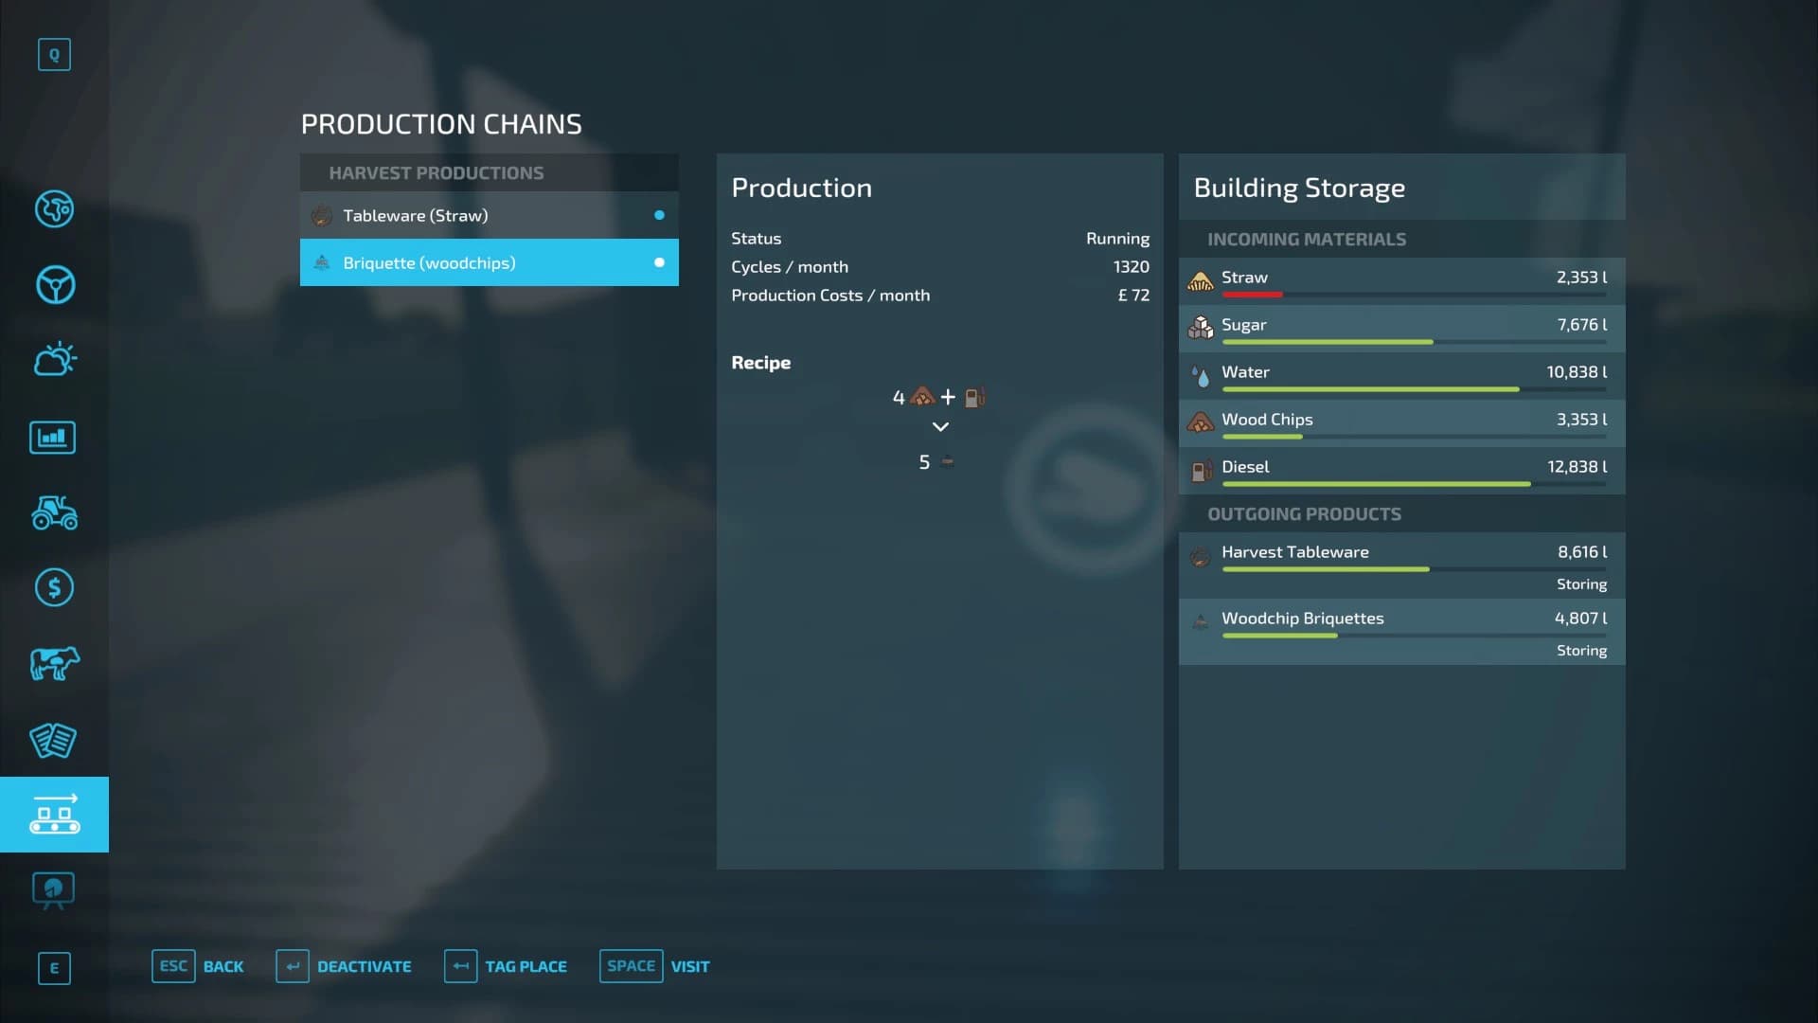Toggle the Briquette (woodchips) active status dot

point(659,262)
